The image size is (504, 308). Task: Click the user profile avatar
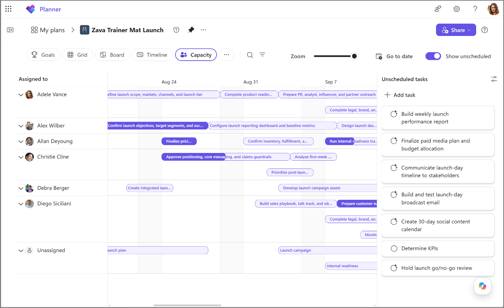pos(493,9)
